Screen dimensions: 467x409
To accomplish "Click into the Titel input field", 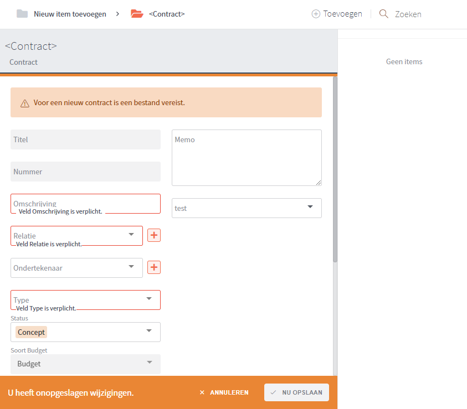I will tap(85, 139).
